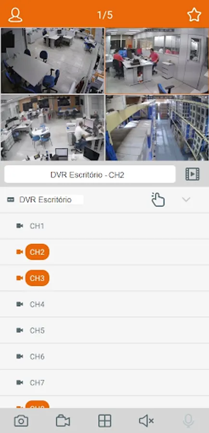Tap the hand gesture selection icon
This screenshot has width=209, height=433.
(158, 199)
